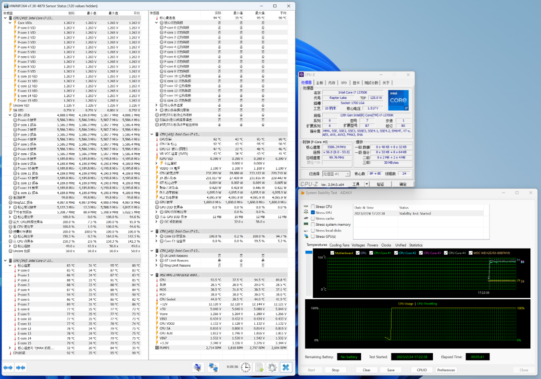
Task: Open CPU-Z processor selection dropdown
Action: 337,174
